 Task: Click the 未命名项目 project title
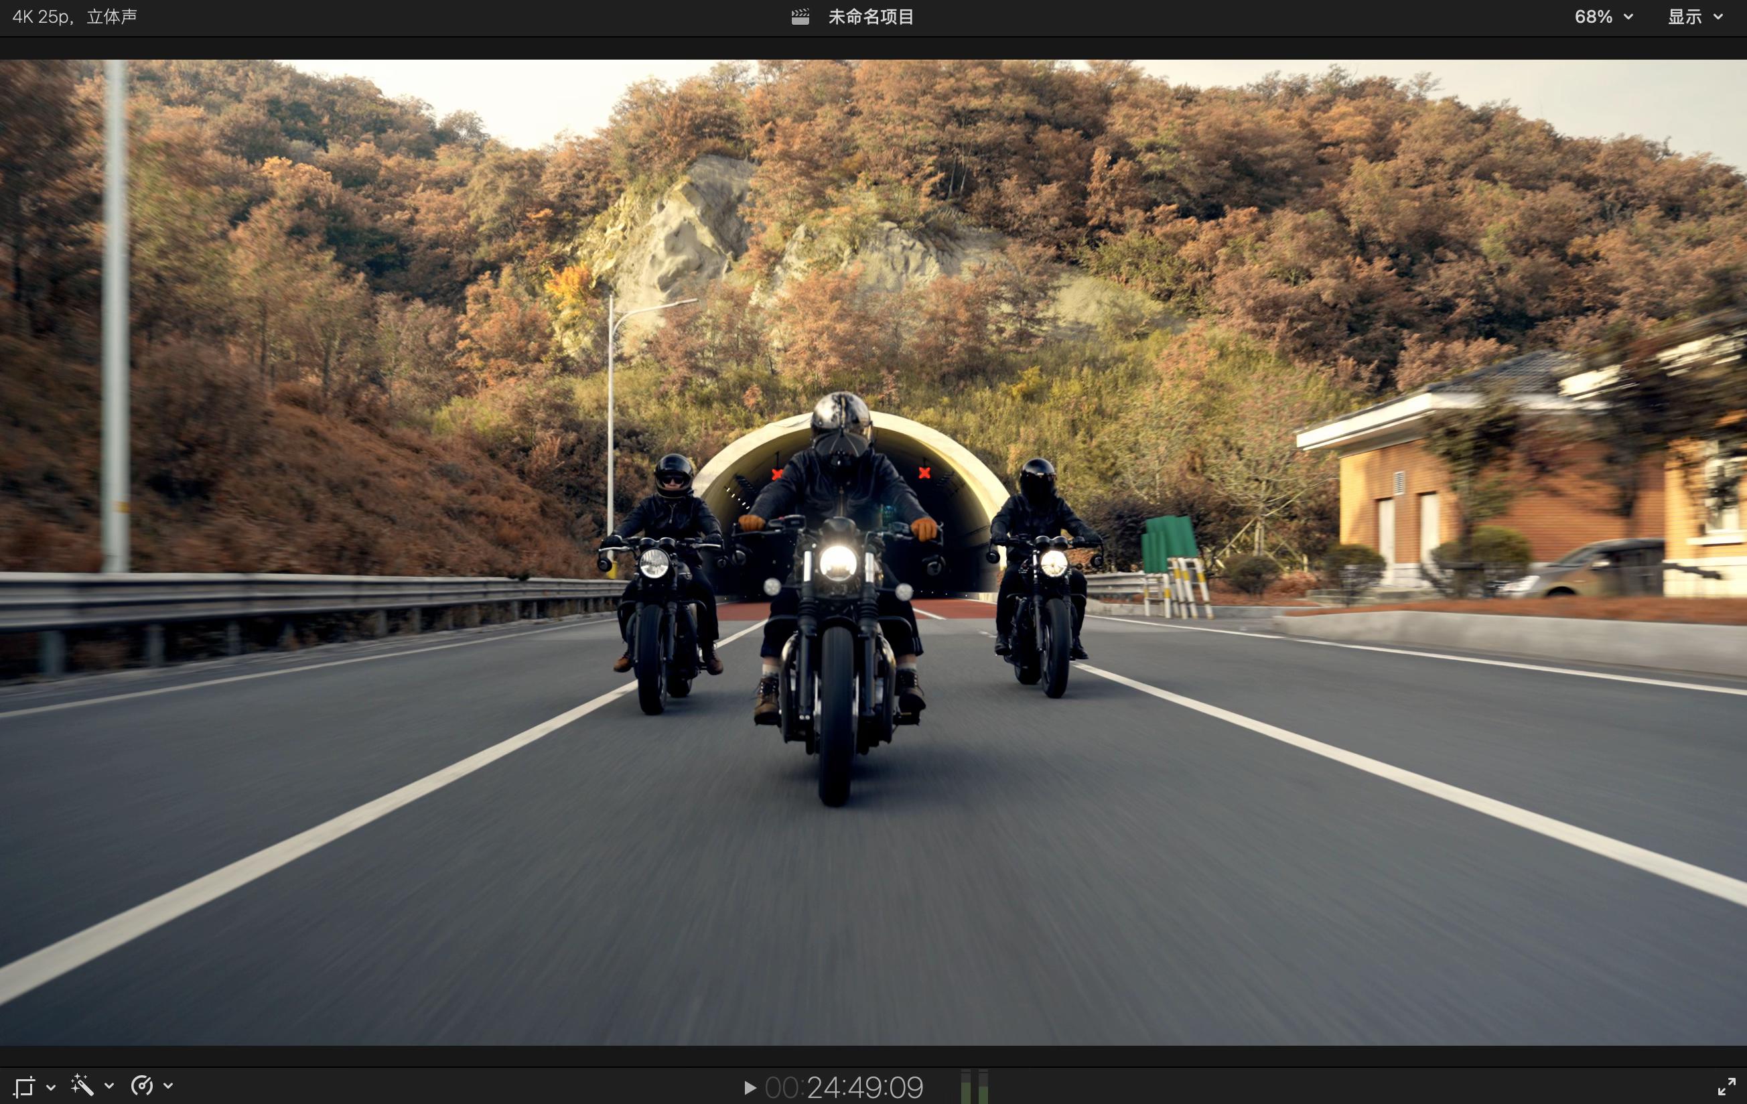click(x=871, y=17)
